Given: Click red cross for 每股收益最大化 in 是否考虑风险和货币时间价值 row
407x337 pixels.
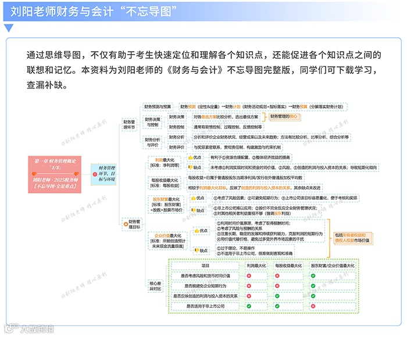Looking at the screenshot, I should [x=277, y=275].
